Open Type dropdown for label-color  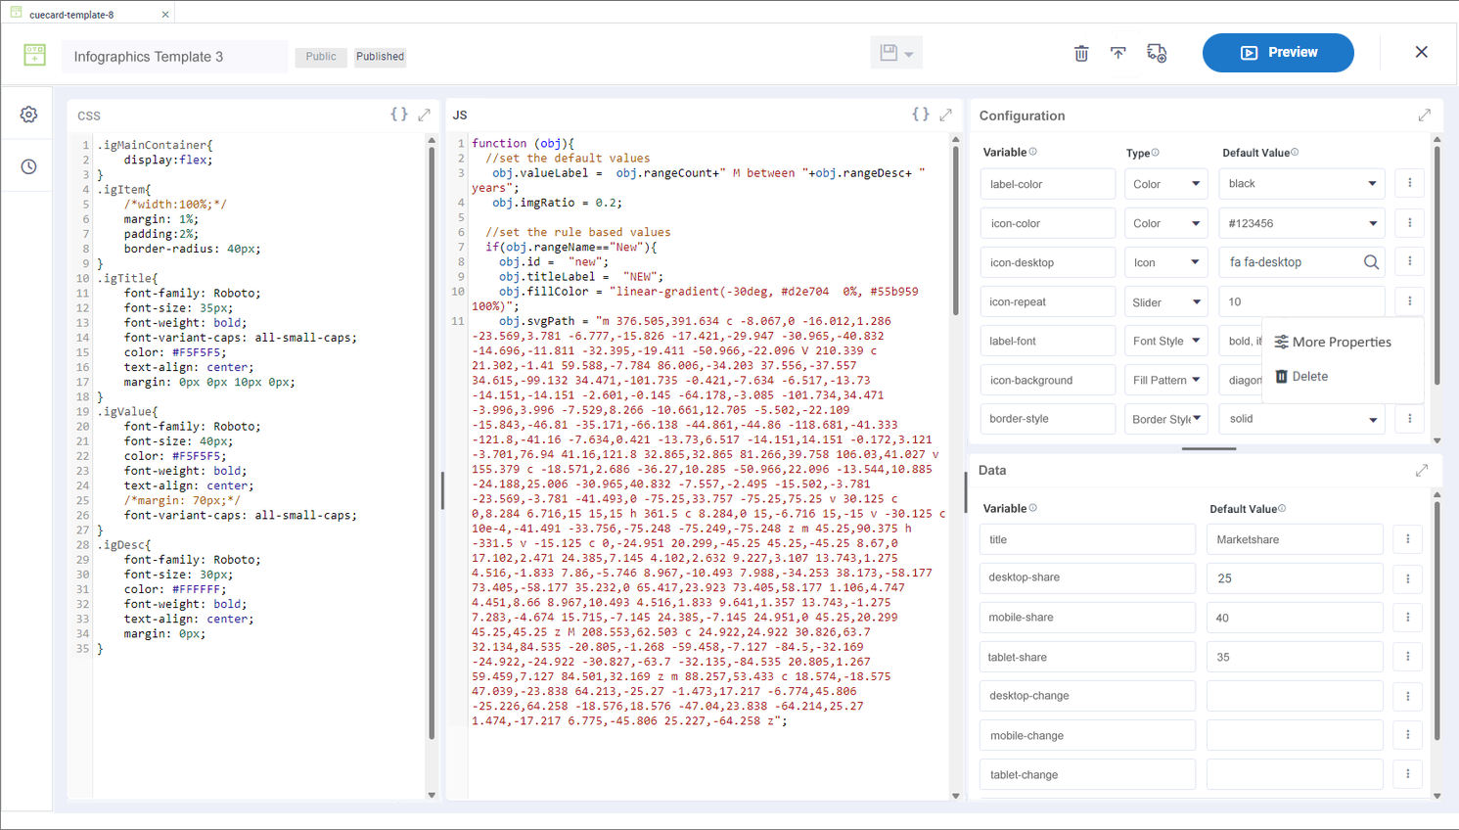click(1165, 184)
